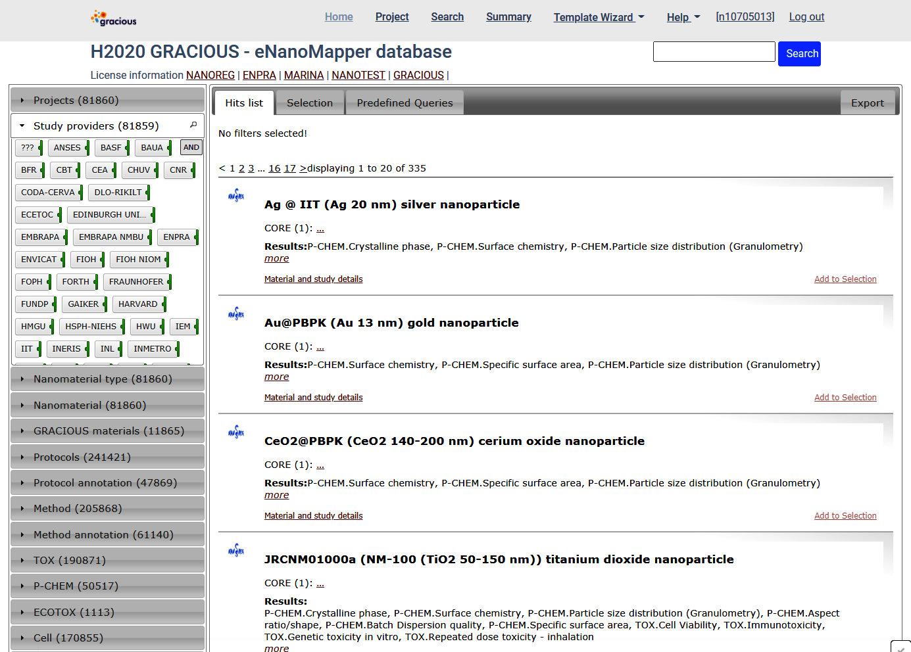This screenshot has height=652, width=911.
Task: Click the search text input field
Action: [x=714, y=52]
